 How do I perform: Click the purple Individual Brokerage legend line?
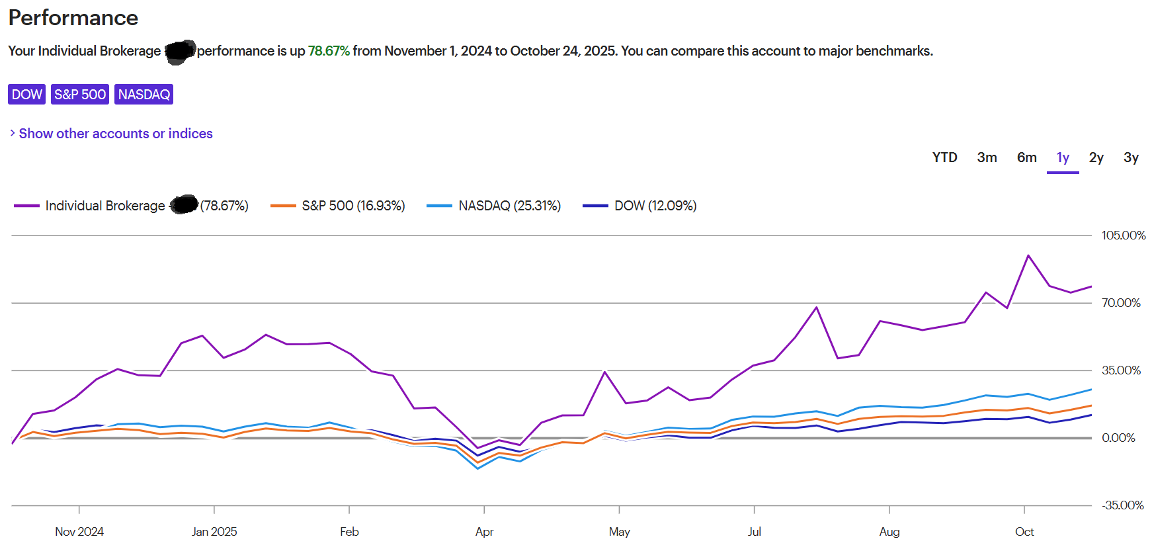point(26,206)
